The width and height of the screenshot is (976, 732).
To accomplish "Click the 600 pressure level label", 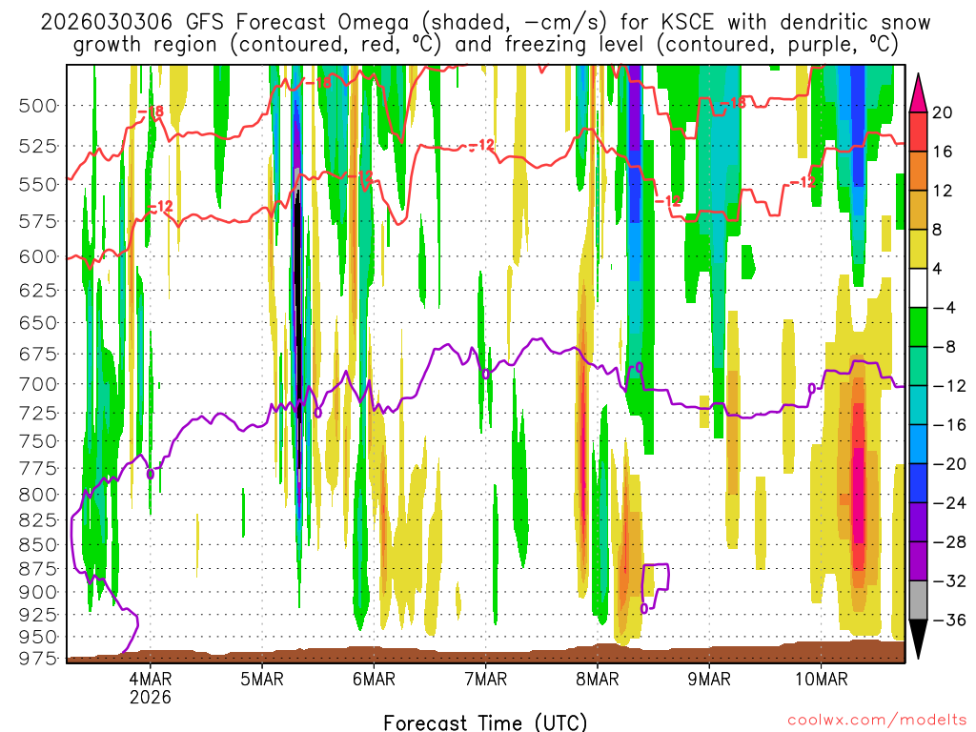I will point(37,256).
